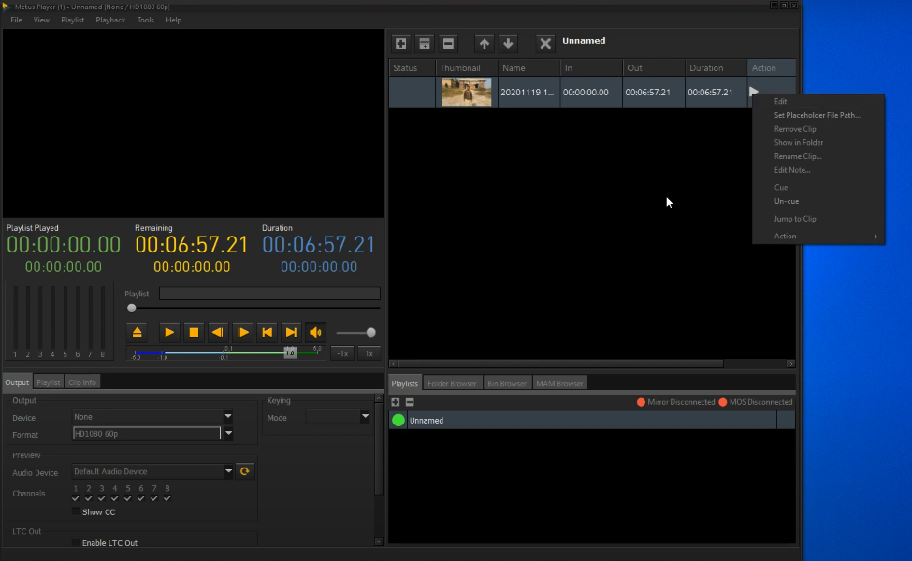Click the X icon next to Unnamed title
The image size is (912, 561).
point(545,44)
